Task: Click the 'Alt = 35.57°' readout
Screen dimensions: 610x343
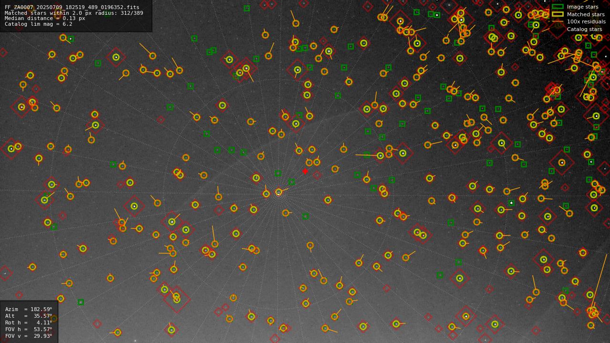Action: tap(29, 316)
